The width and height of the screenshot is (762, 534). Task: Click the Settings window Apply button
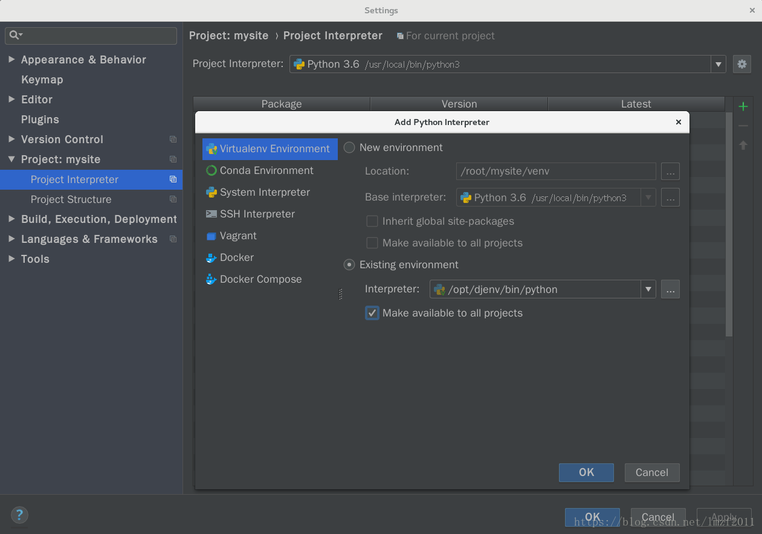point(724,517)
